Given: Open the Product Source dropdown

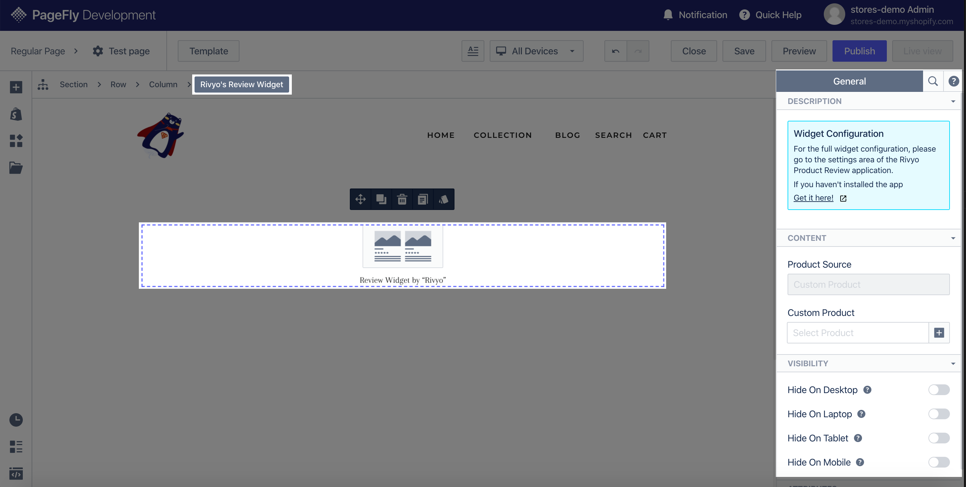Looking at the screenshot, I should tap(868, 284).
